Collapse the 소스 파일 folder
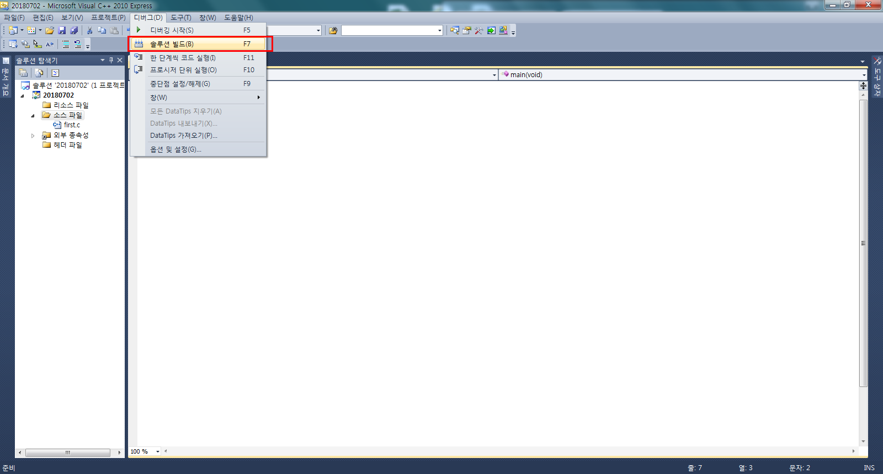 (x=33, y=116)
